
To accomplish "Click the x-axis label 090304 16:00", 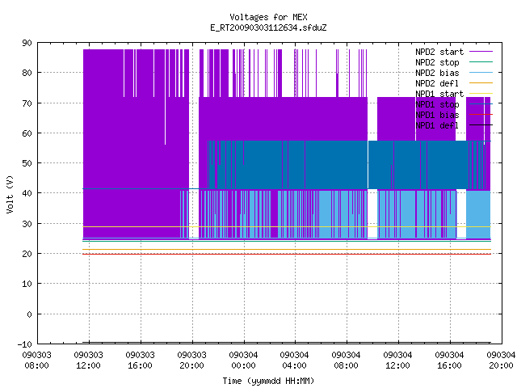I will pos(449,361).
